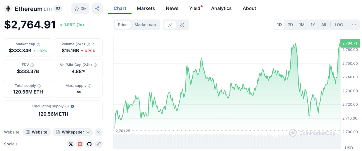Click the USD currency label on chart

[x=349, y=148]
